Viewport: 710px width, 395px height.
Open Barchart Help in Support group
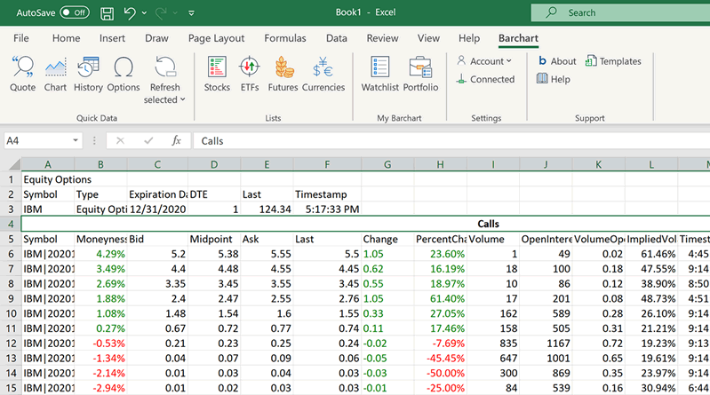pos(554,79)
